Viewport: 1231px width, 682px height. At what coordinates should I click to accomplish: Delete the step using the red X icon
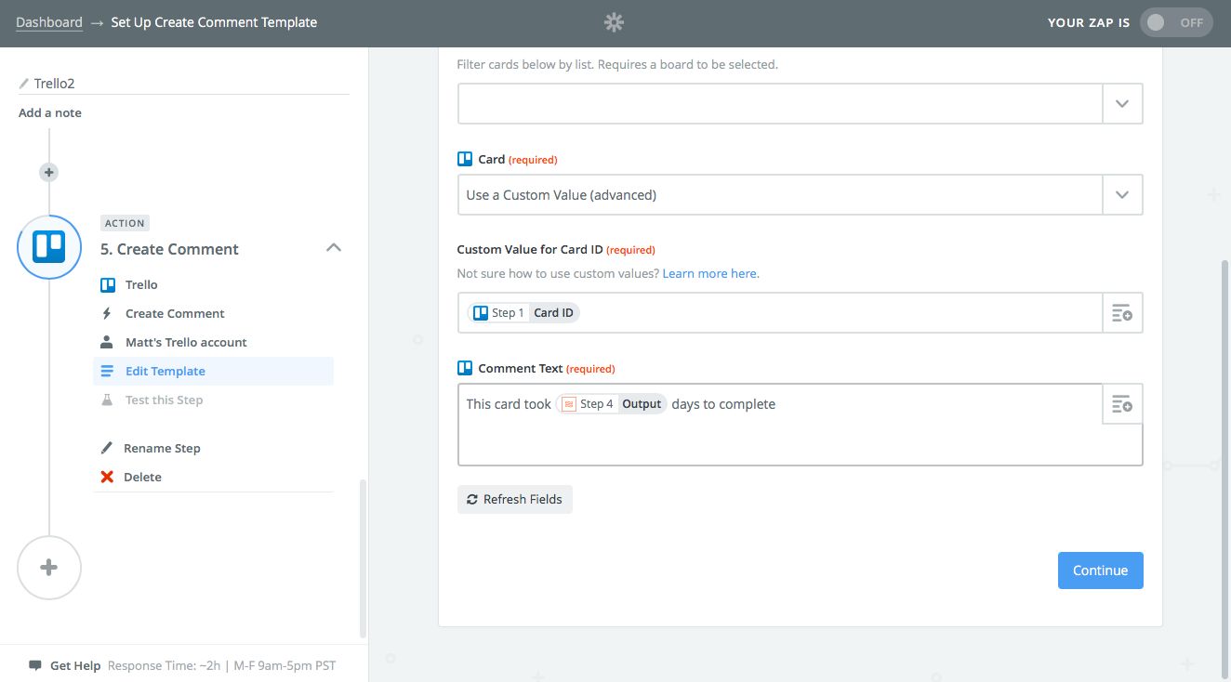pos(108,477)
